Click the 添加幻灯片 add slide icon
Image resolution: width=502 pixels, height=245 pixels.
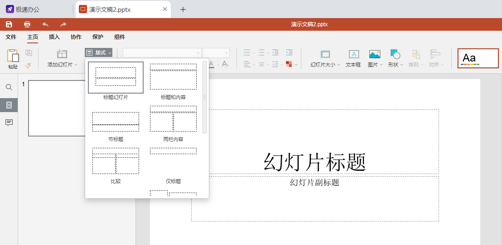(62, 54)
